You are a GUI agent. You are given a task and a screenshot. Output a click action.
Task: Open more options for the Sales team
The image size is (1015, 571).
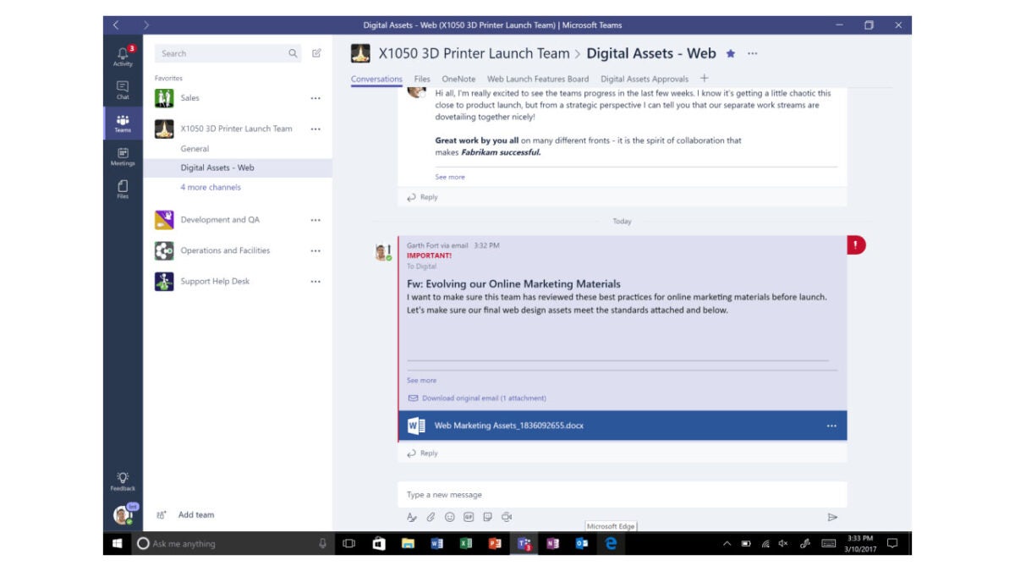pos(315,97)
